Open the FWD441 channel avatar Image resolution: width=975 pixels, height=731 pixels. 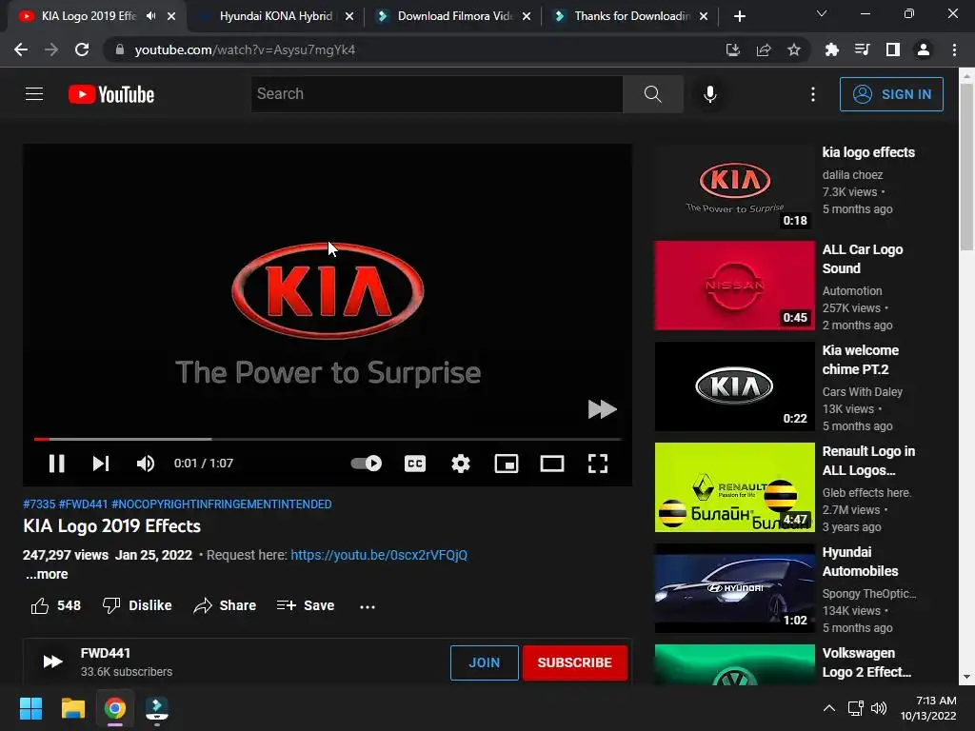coord(53,662)
